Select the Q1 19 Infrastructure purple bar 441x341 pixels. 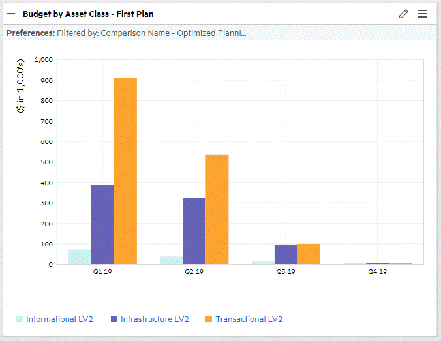[102, 224]
